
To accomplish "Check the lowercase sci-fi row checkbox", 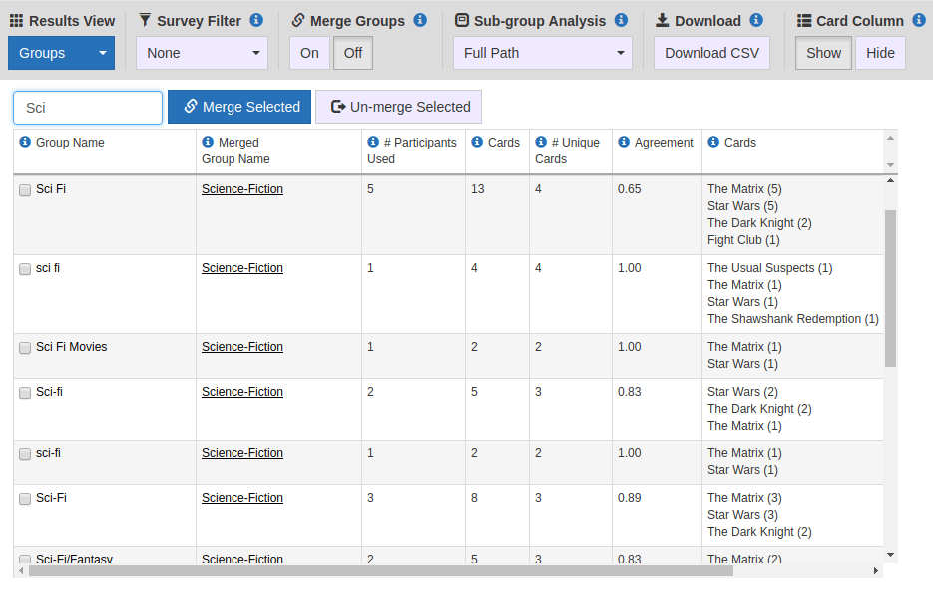I will tap(25, 454).
